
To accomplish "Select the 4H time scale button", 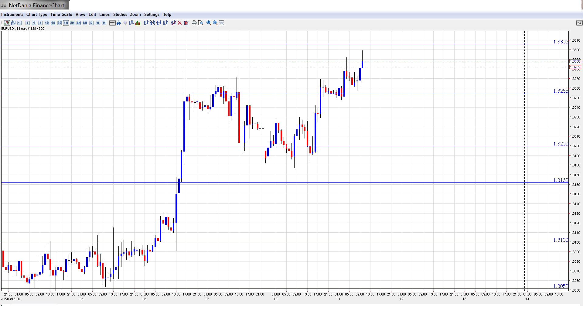I will (x=79, y=23).
